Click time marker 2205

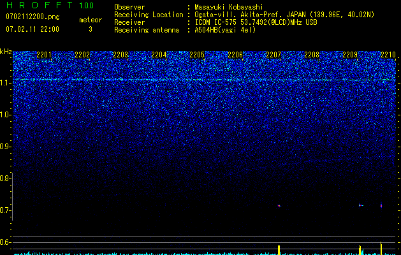(197, 55)
